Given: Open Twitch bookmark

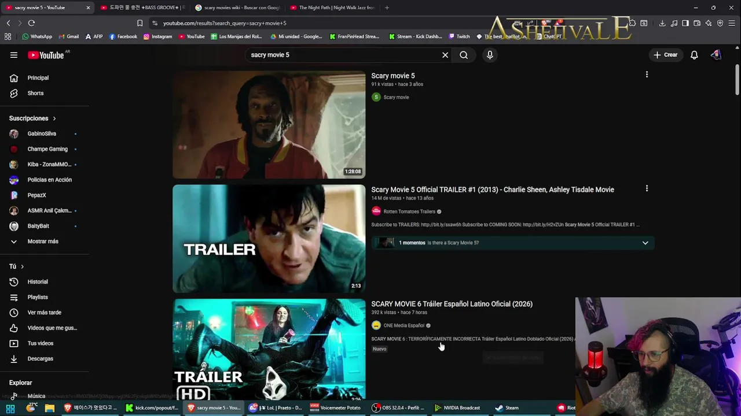Looking at the screenshot, I should (460, 36).
